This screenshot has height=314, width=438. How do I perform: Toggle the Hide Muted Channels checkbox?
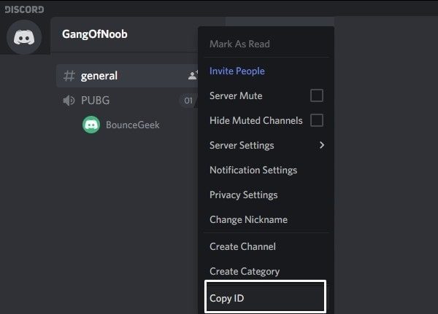[x=317, y=120]
